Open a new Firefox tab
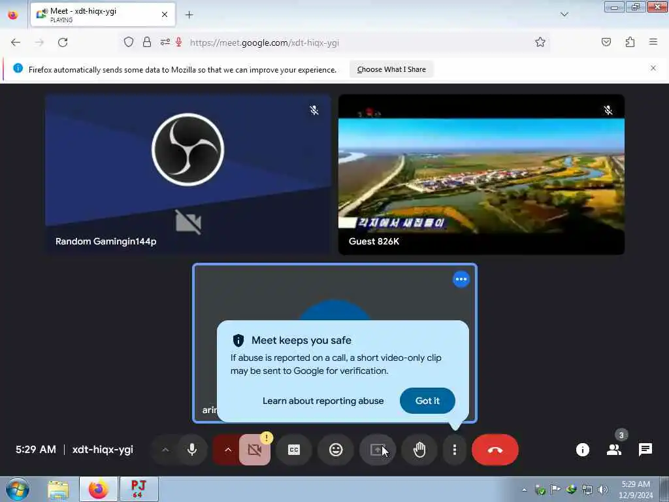This screenshot has height=502, width=669. [x=189, y=15]
